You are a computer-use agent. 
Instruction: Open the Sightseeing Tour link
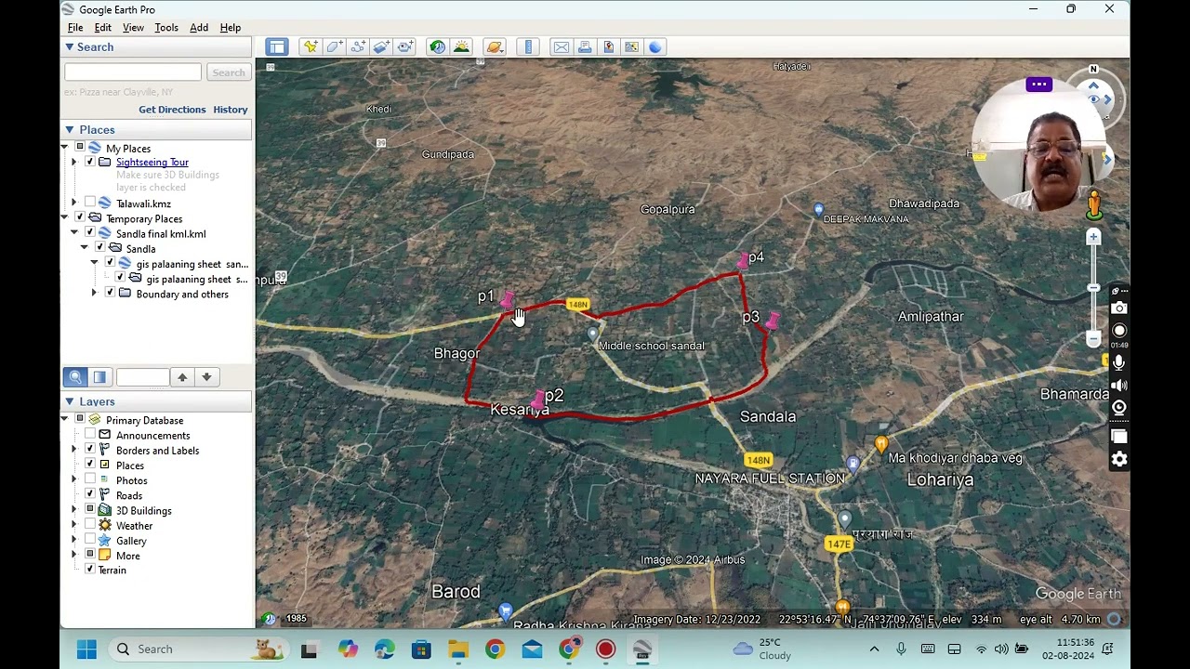[152, 163]
